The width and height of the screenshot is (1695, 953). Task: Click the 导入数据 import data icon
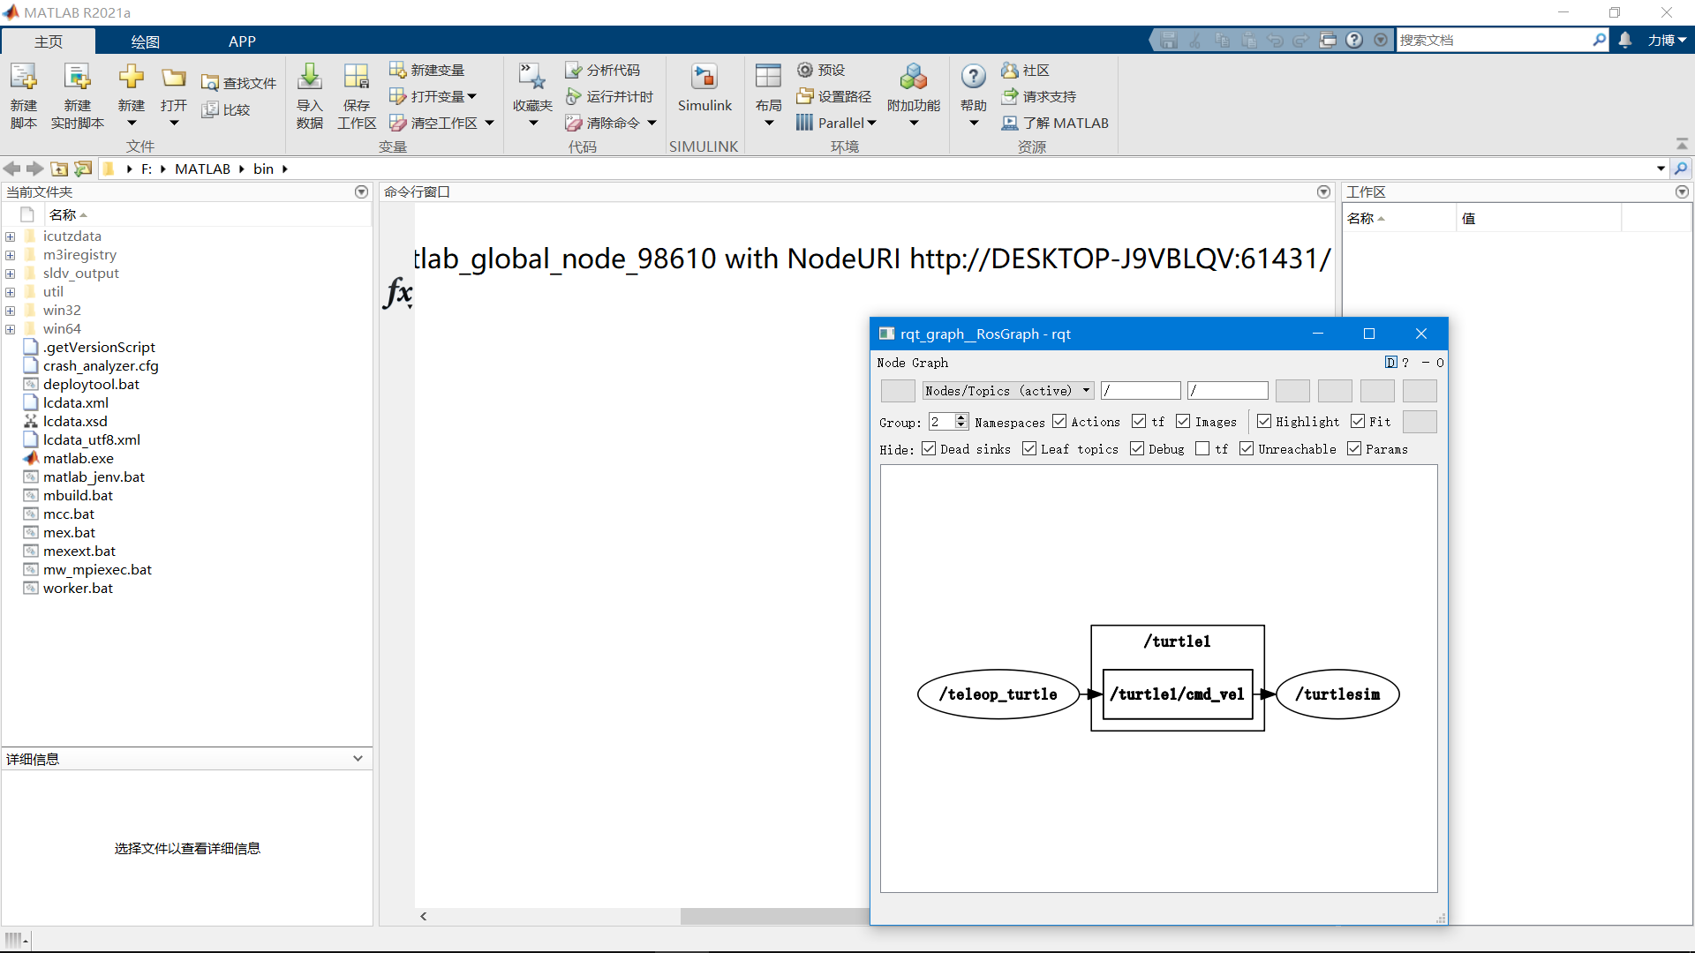[x=309, y=78]
